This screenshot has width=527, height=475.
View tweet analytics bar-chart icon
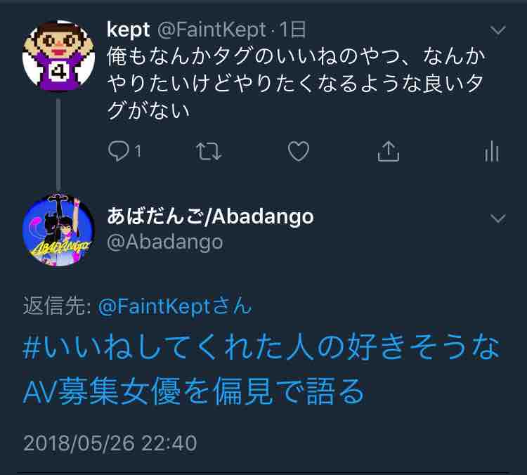(x=492, y=151)
